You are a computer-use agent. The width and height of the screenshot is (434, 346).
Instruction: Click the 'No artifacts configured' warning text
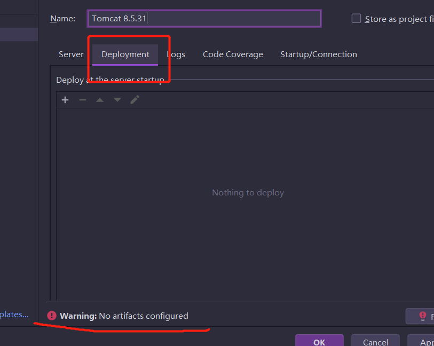point(144,316)
